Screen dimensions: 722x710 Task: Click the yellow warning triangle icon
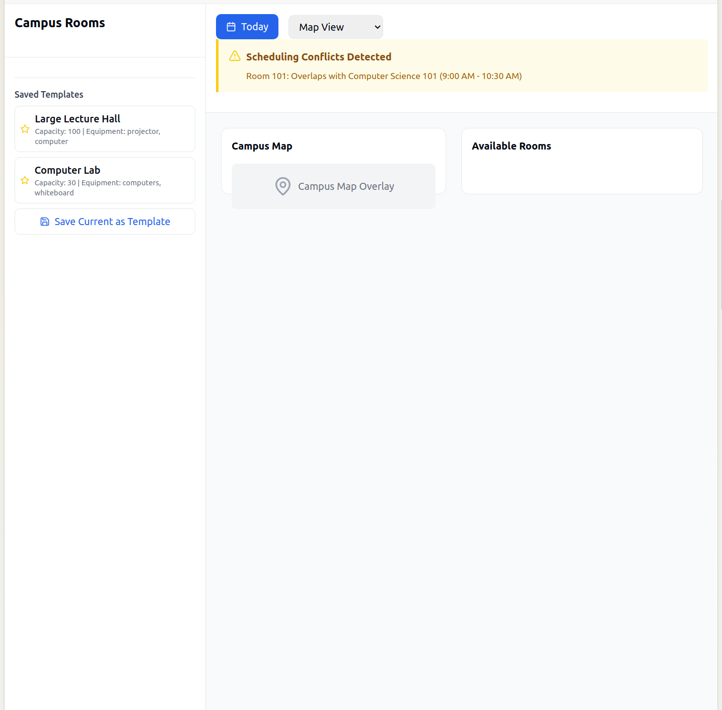[x=235, y=56]
